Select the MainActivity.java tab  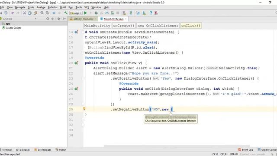click(x=113, y=19)
